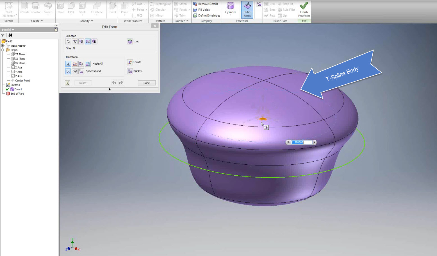
Task: Toggle the World space transform option
Action: [x=68, y=71]
